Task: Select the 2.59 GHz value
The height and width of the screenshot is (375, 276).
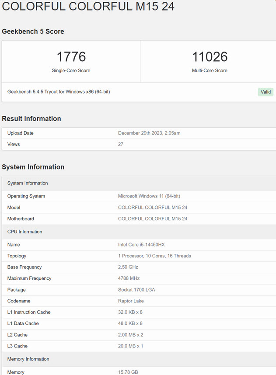Action: point(128,267)
